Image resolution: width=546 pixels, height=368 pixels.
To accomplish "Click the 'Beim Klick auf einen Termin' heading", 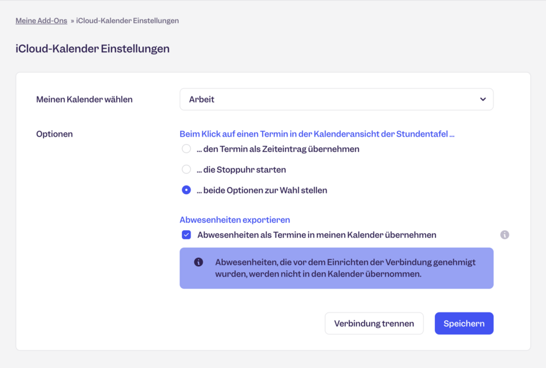I will [317, 134].
